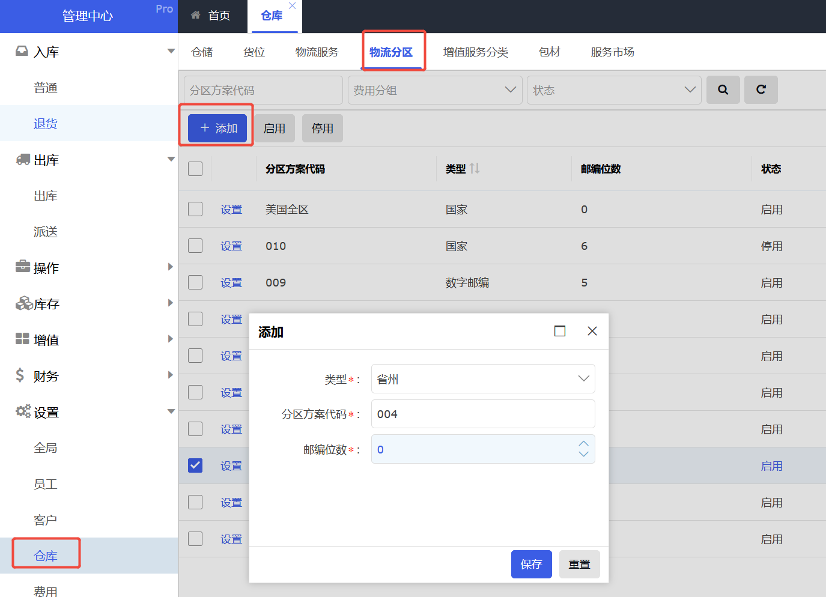Open 设置 link for 美国全区 row

tap(231, 210)
